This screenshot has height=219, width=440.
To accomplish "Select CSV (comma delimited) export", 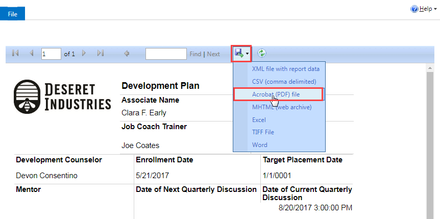I will coord(284,82).
